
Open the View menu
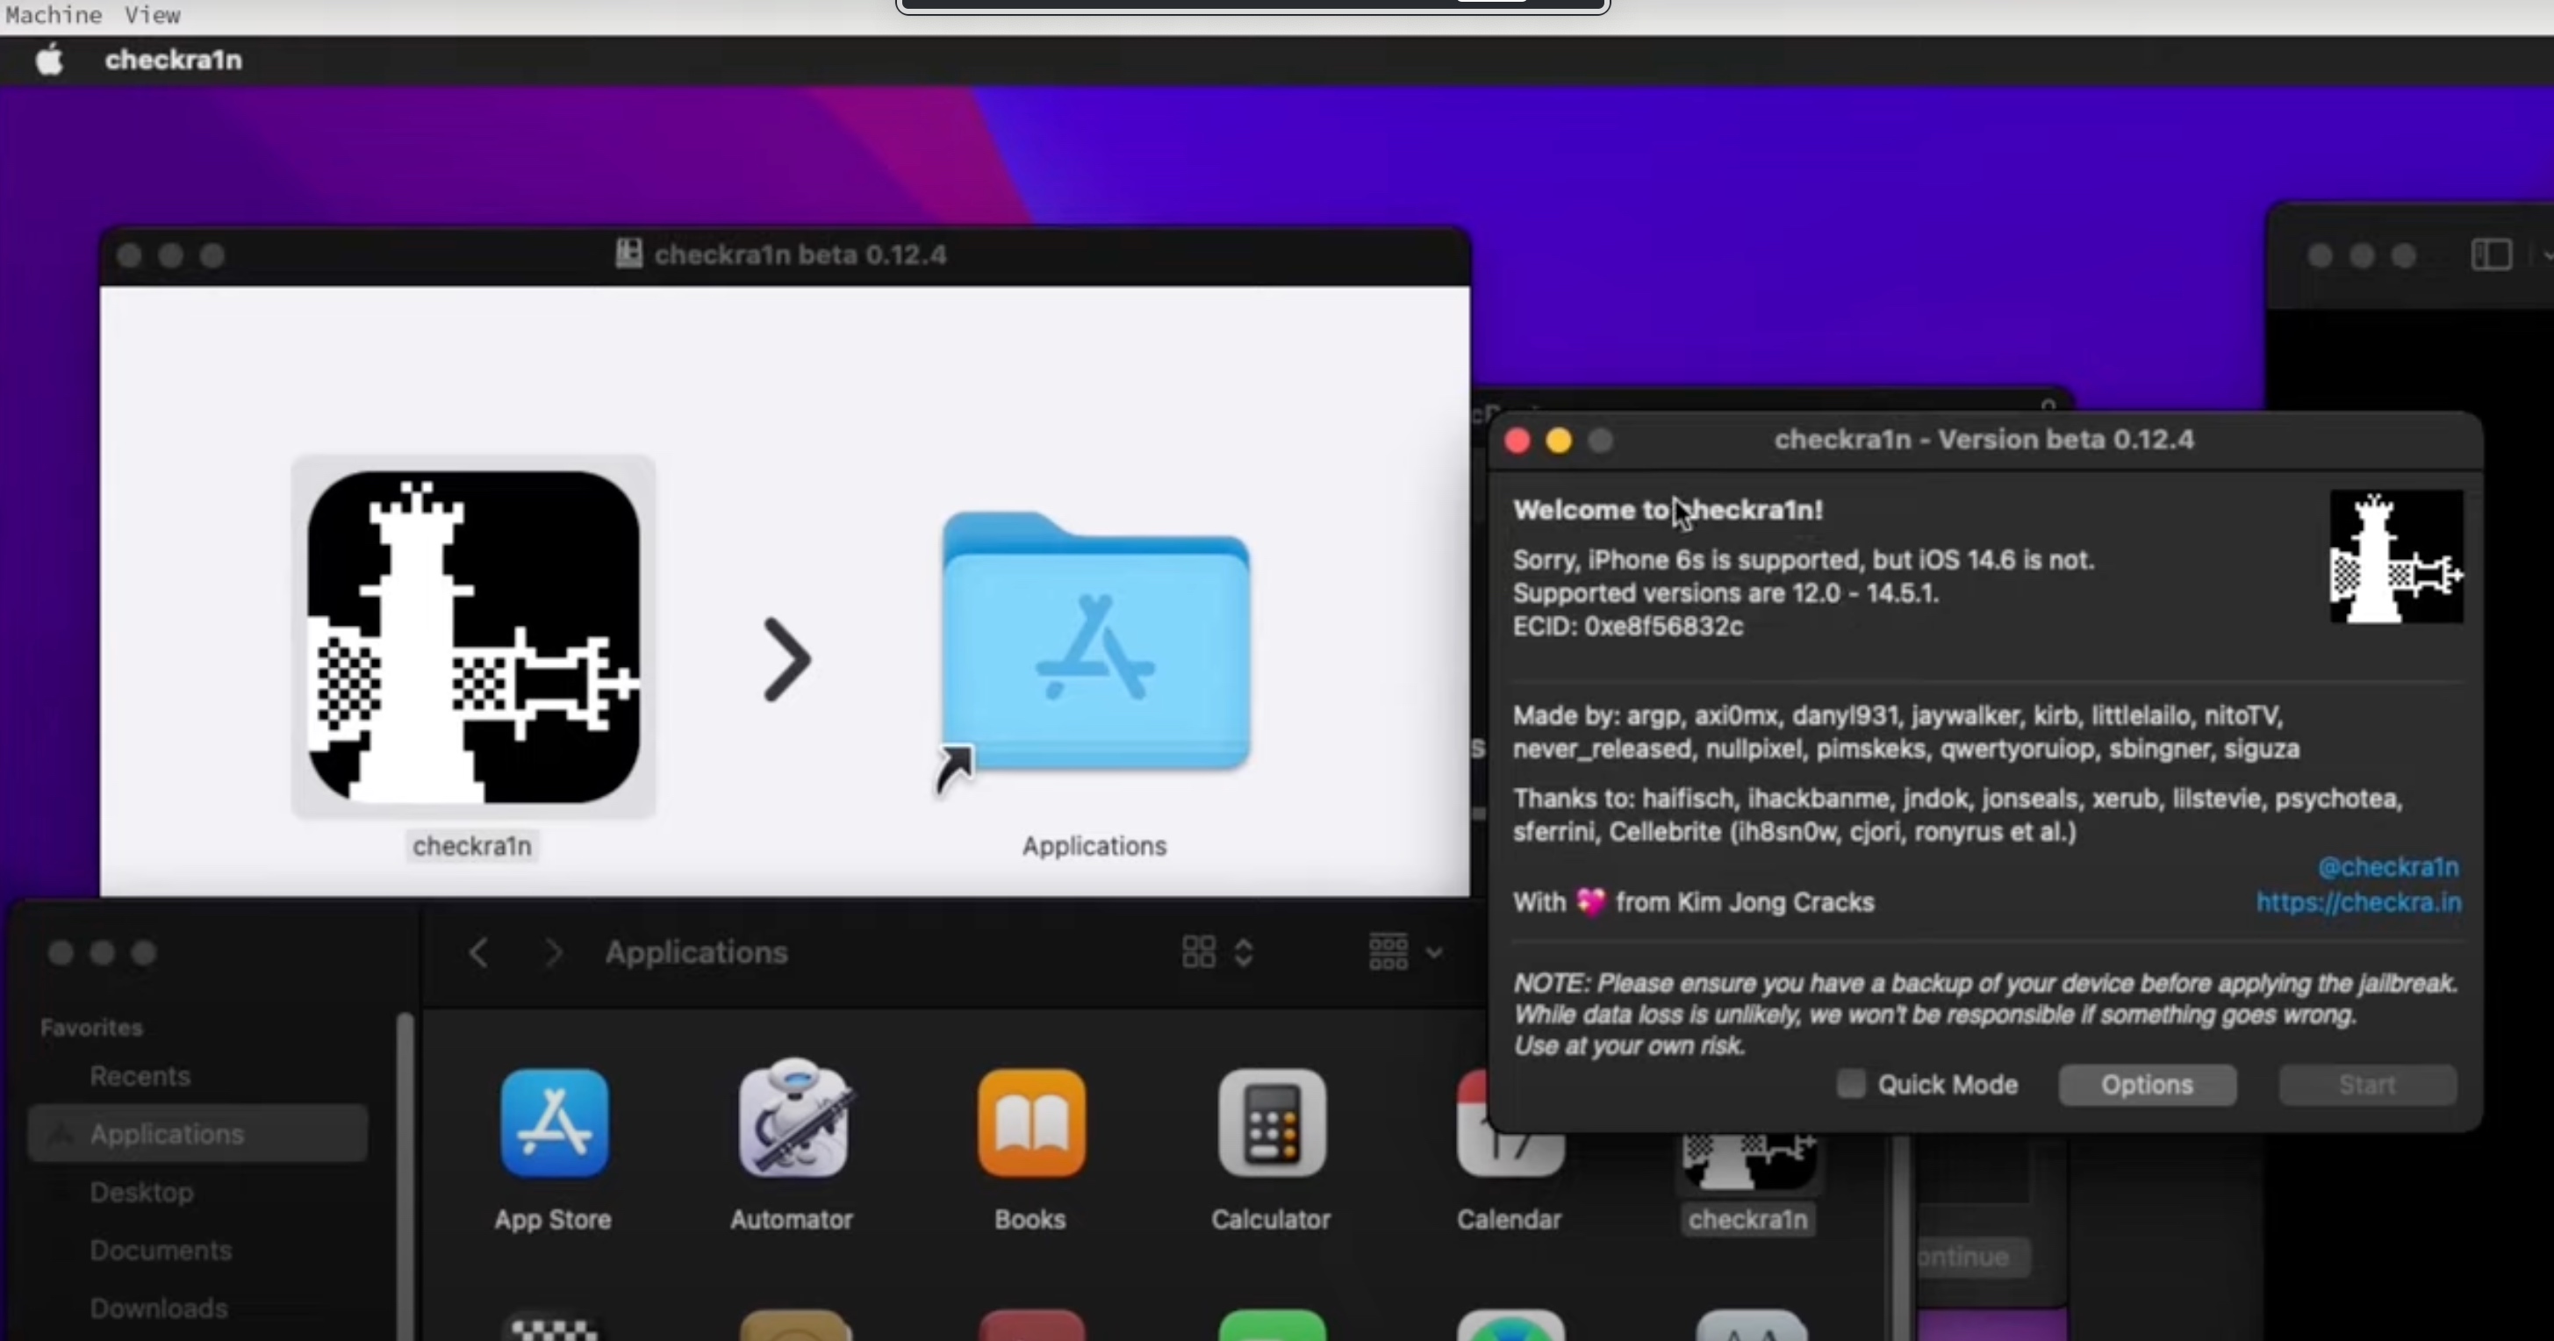point(151,14)
